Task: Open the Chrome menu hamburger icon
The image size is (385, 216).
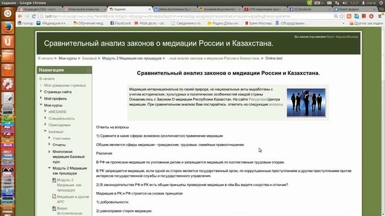Action: (x=380, y=16)
